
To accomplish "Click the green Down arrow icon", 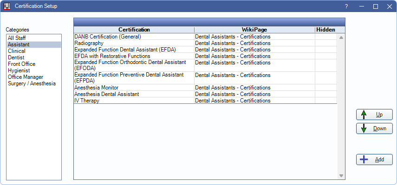I will (364, 128).
